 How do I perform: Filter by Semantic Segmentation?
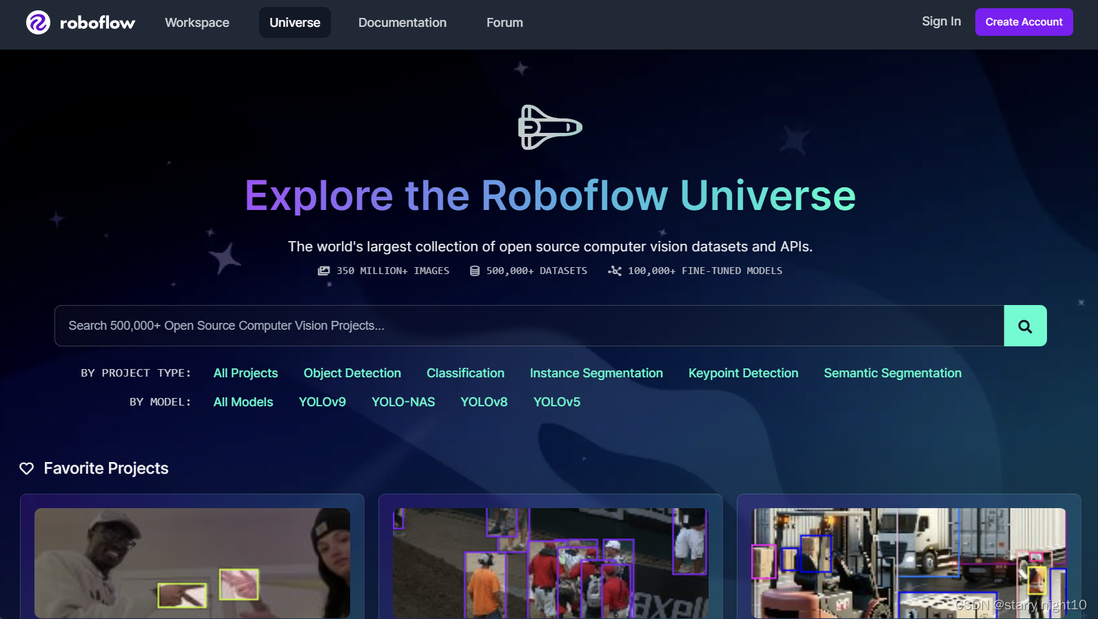[893, 373]
